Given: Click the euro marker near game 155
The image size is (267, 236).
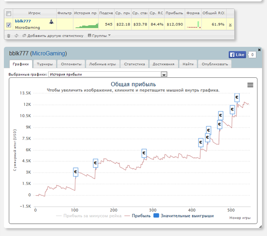Looking at the screenshot, I should pos(95,163).
